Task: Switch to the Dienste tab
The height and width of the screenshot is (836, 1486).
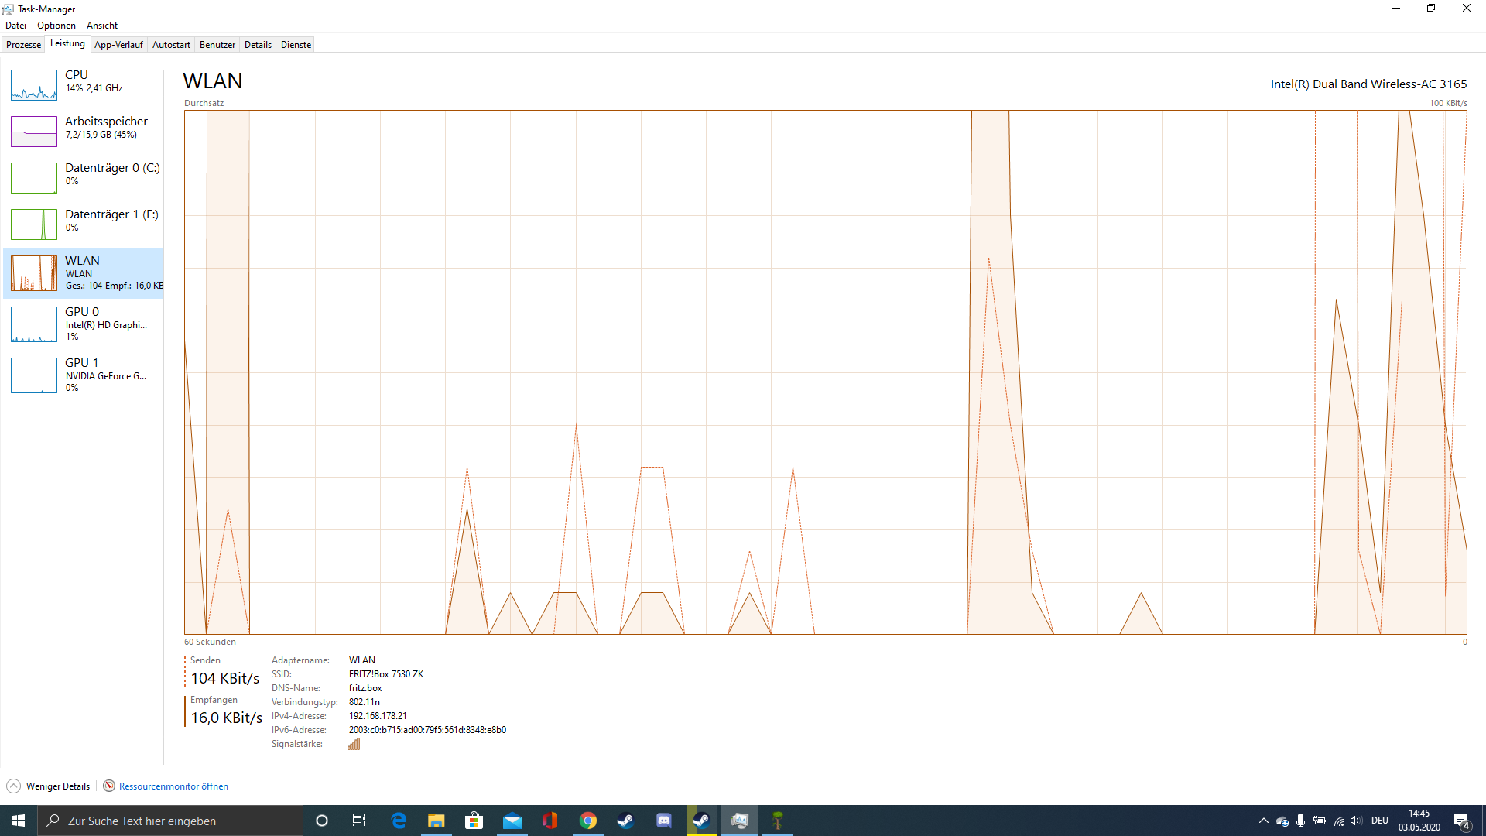Action: tap(296, 45)
